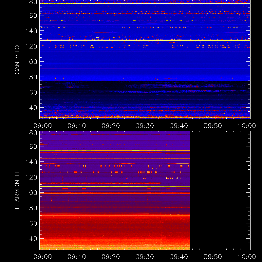The image size is (262, 262).
Task: Pick the 09:50 time label under Learmonth plot
Action: [213, 257]
